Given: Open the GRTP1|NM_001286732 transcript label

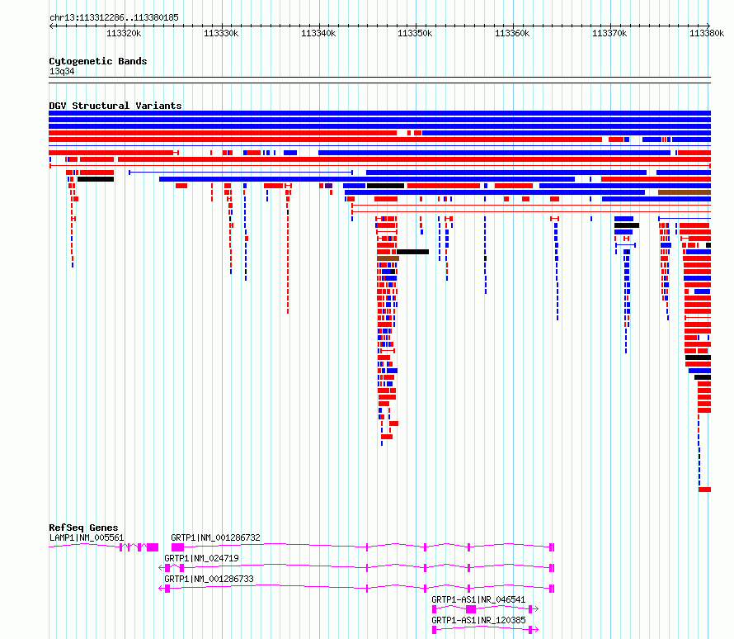Looking at the screenshot, I should click(x=215, y=537).
